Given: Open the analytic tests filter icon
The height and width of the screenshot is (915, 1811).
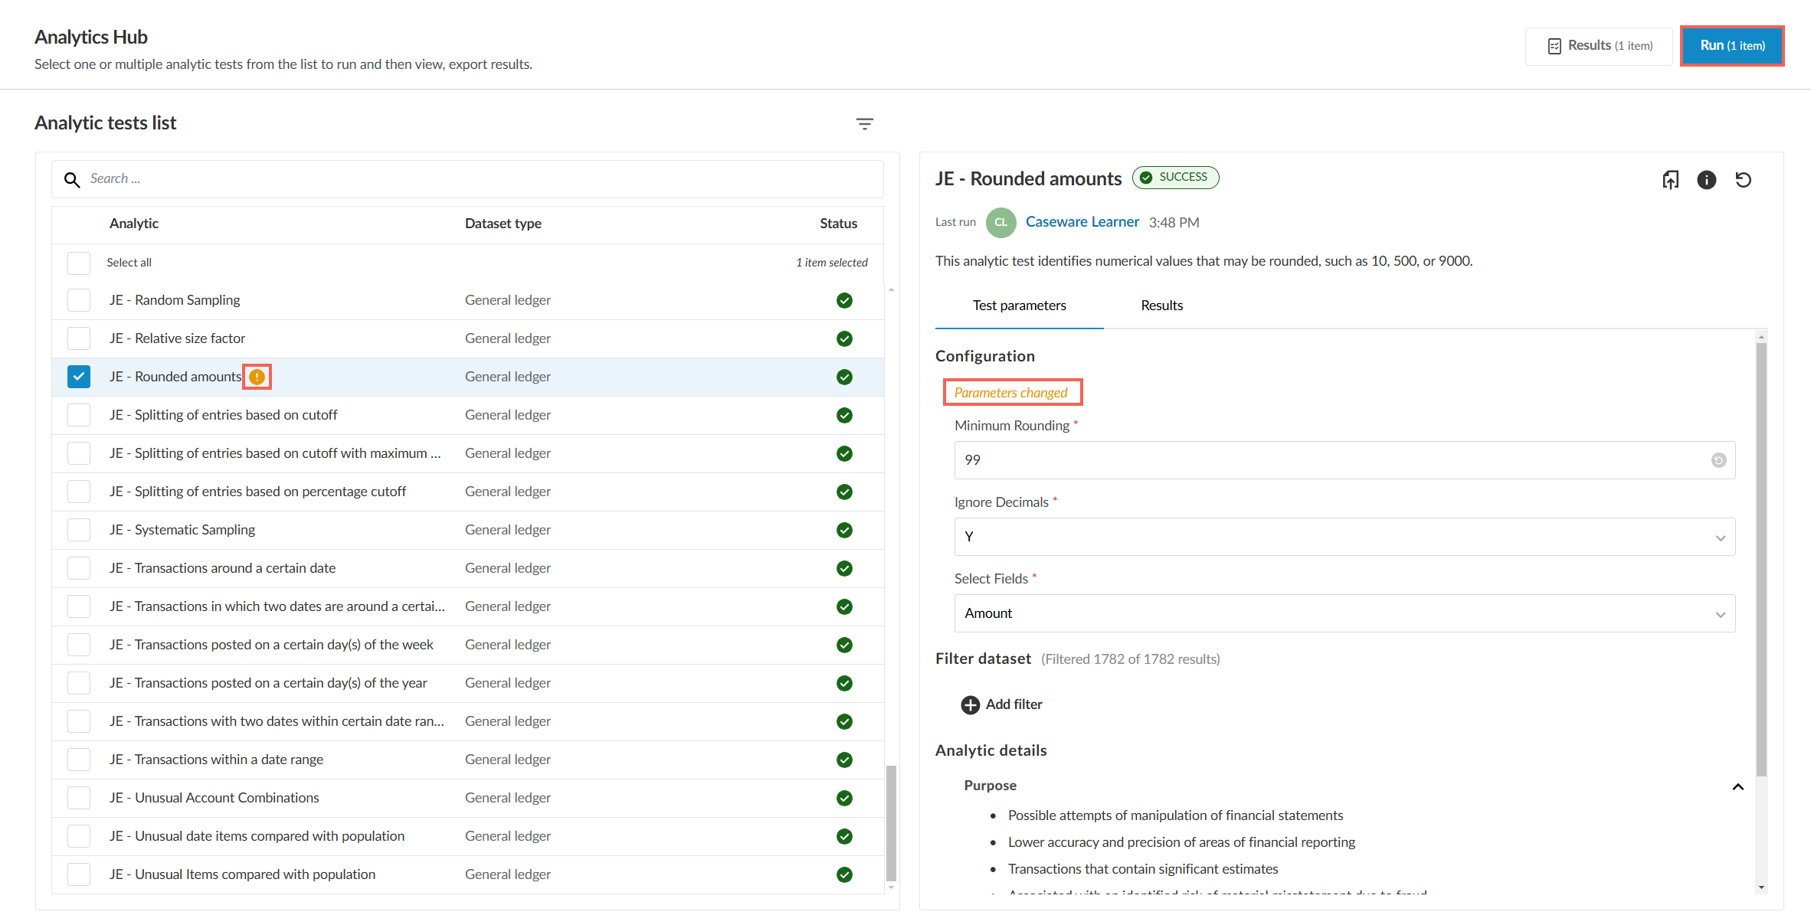Looking at the screenshot, I should 864,124.
